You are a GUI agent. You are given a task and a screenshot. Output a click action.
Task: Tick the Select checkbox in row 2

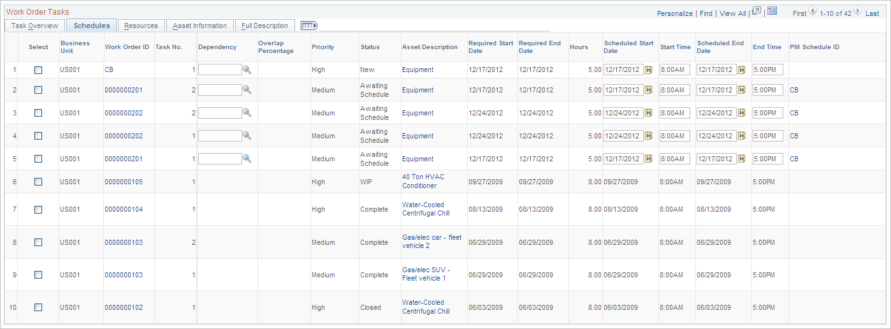point(38,91)
